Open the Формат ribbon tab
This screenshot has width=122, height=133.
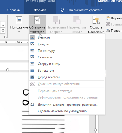40,10
